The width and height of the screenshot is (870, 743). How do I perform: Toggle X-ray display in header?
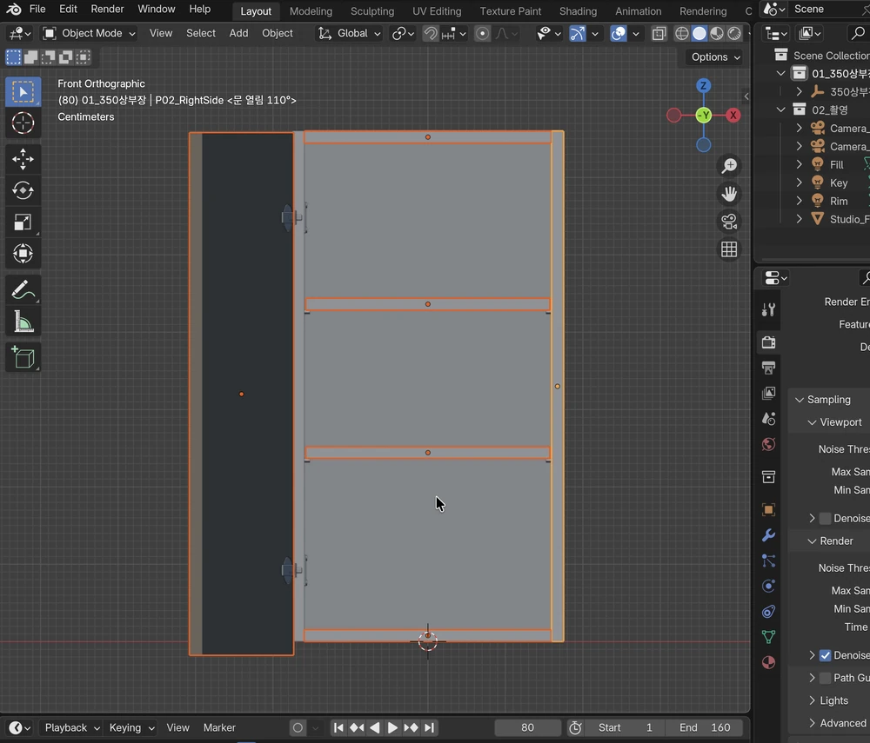coord(659,33)
